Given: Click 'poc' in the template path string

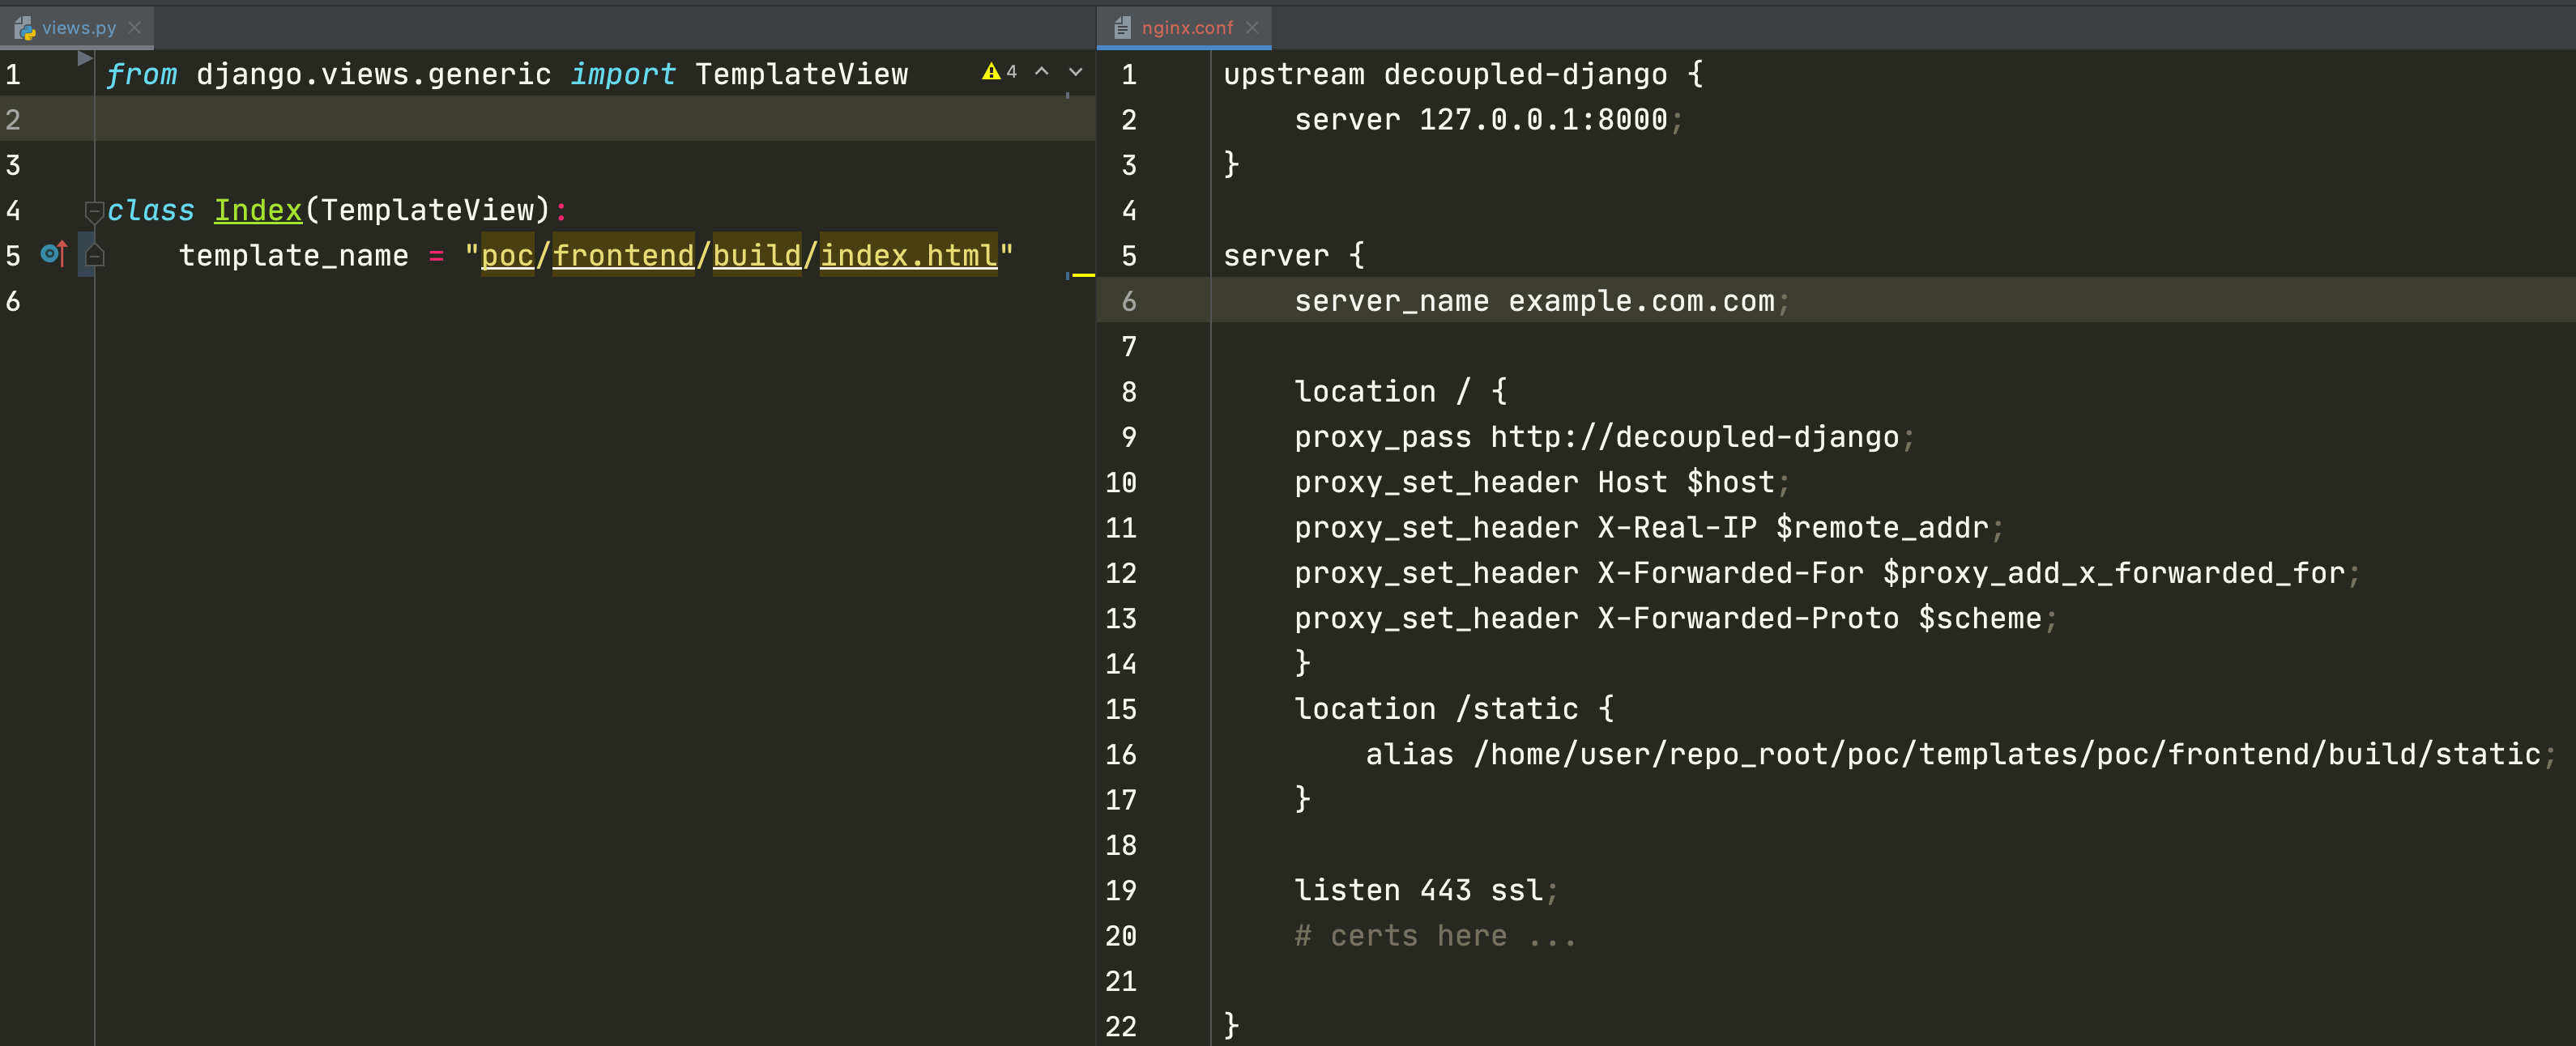Looking at the screenshot, I should pos(507,256).
